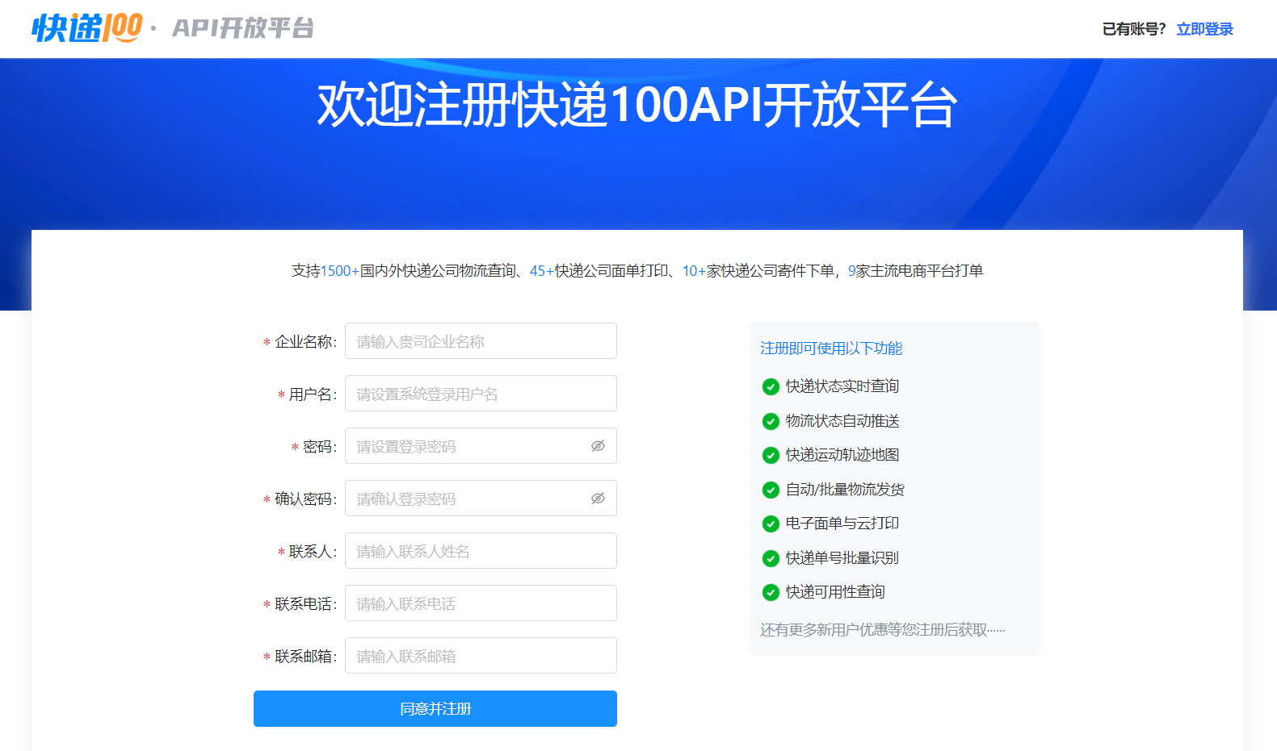
Task: Click green check icon beside 物流状态自动推送
Action: 771,421
